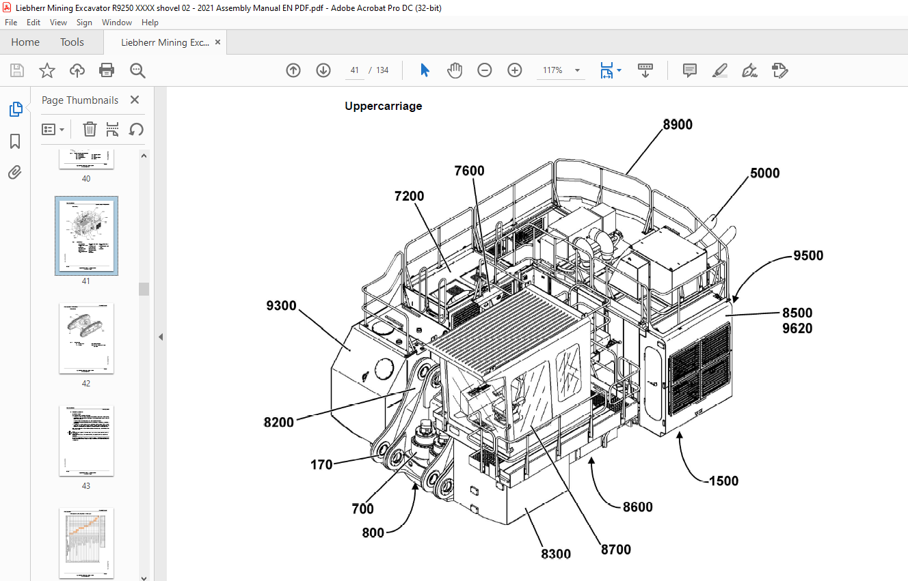Screen dimensions: 908x581
Task: Select page 41 thumbnail
Action: [86, 236]
